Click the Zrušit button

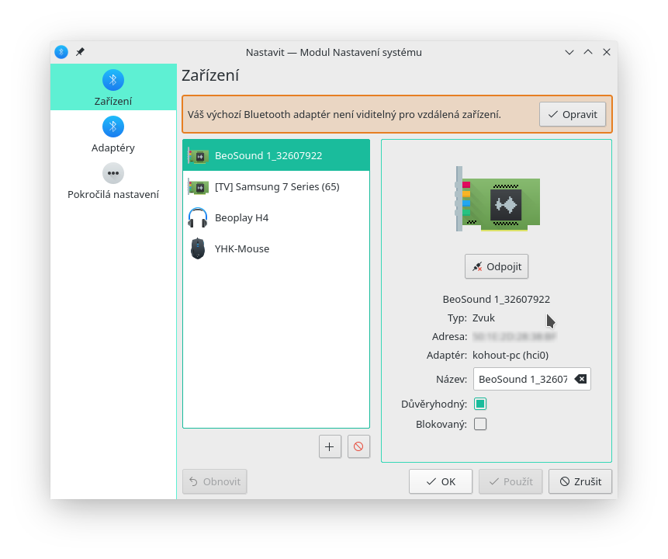tap(580, 481)
